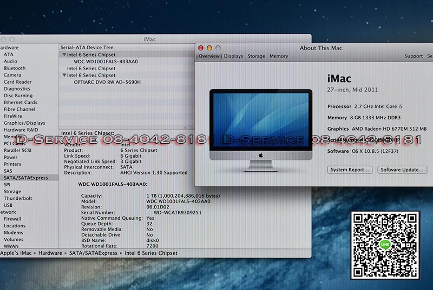Viewport: 433px width, 290px height.
Task: Collapse the Intel 6 Series Chipset above OPTIARC DVD
Action: 64,75
